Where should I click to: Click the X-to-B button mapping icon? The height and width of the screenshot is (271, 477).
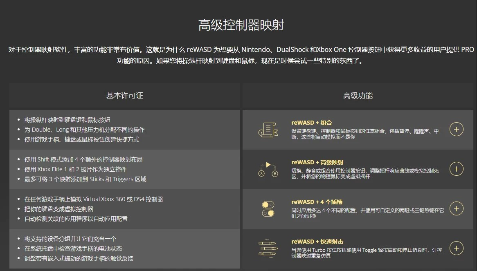pos(268,170)
